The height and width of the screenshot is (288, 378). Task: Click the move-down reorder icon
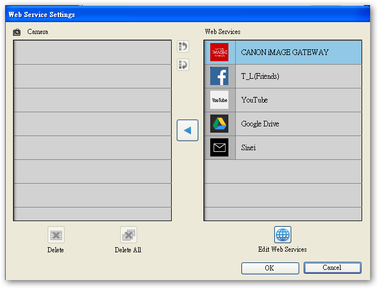click(x=183, y=65)
